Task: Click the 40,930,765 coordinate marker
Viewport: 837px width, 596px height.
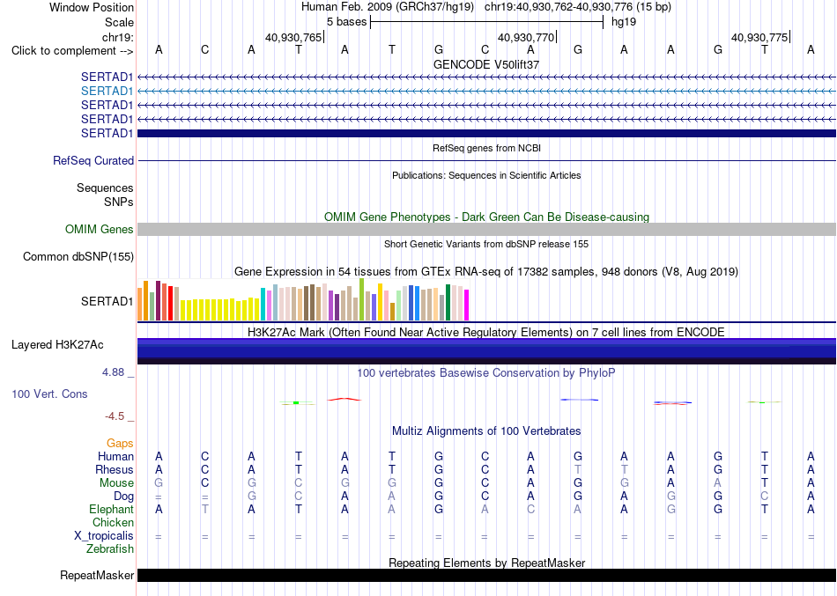Action: tap(293, 37)
